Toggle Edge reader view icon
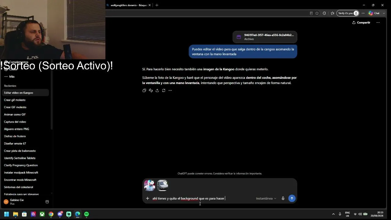 (311, 13)
